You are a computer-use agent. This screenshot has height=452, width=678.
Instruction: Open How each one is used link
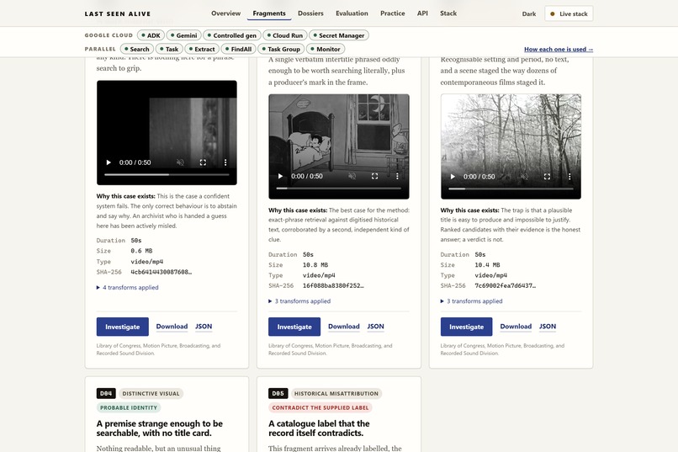[x=559, y=50]
